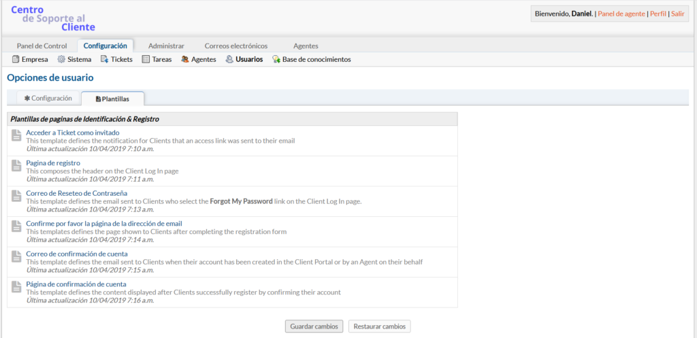Switch to the Panel de Control tab
Image resolution: width=697 pixels, height=338 pixels.
(42, 46)
